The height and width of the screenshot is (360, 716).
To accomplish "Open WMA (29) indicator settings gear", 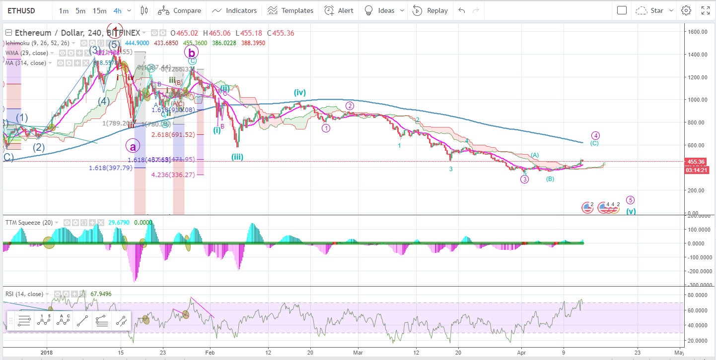I will point(71,53).
